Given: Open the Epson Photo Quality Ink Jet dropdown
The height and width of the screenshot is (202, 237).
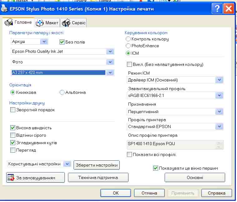Looking at the screenshot, I should (x=110, y=52).
